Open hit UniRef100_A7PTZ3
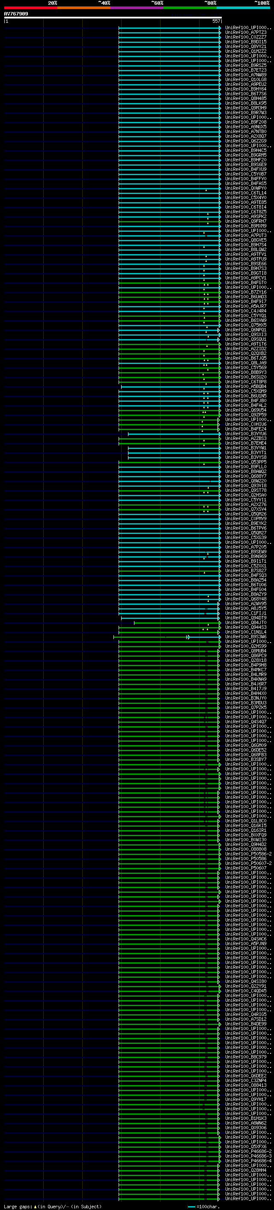Viewport: 274px width, 1210px height. tap(245, 33)
